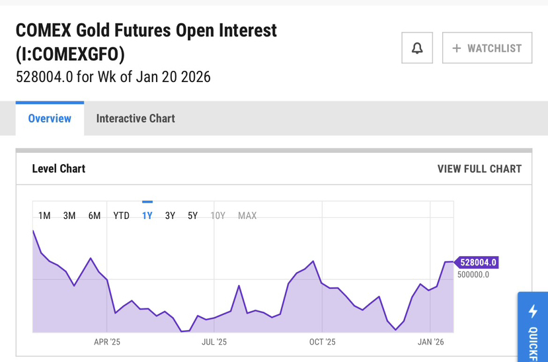The image size is (548, 362).
Task: Click the bell alert icon
Action: [417, 48]
